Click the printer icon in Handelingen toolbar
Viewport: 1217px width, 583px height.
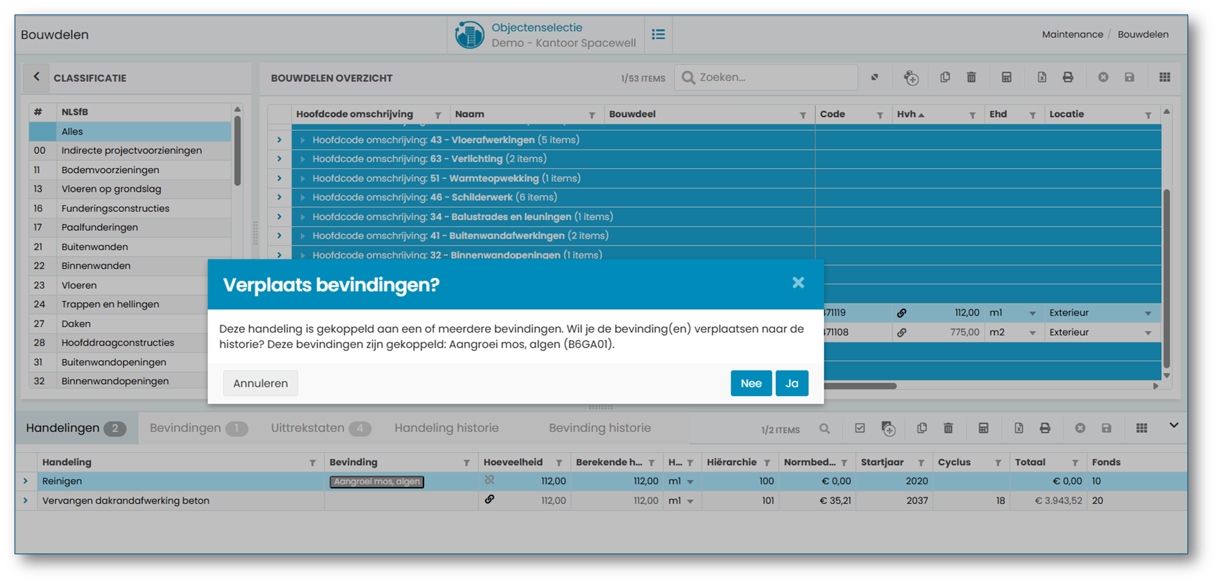[1045, 428]
